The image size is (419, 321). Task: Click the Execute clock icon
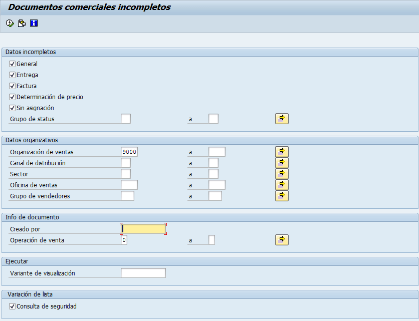(x=10, y=23)
